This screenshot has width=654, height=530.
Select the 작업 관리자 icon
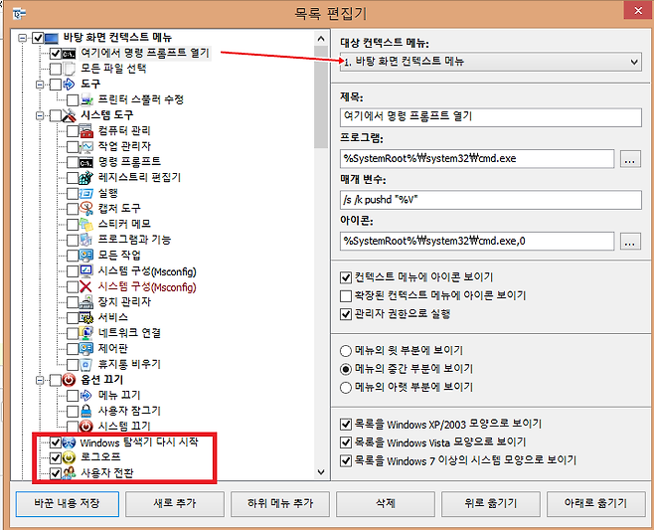click(x=87, y=146)
